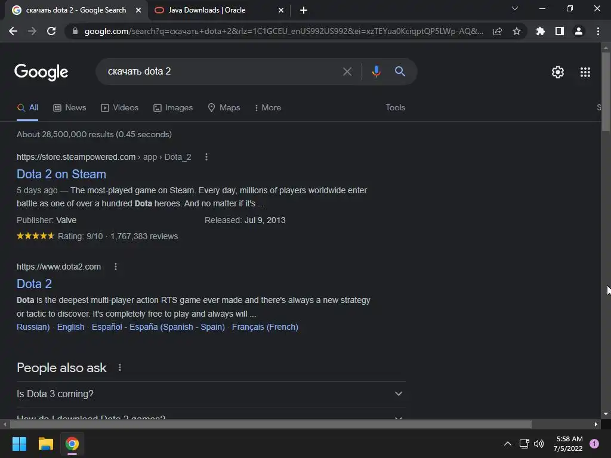Open People also ask options menu
This screenshot has height=458, width=611.
tap(119, 367)
